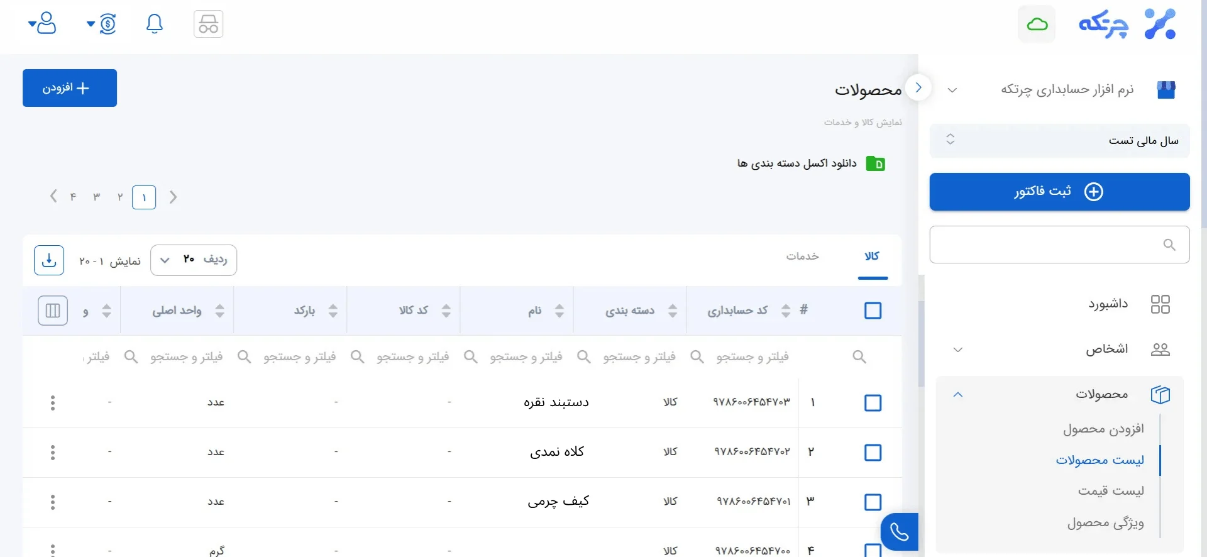
Task: Click the store icon beside نرم افزار حسابداری چرتکه
Action: [x=1166, y=89]
